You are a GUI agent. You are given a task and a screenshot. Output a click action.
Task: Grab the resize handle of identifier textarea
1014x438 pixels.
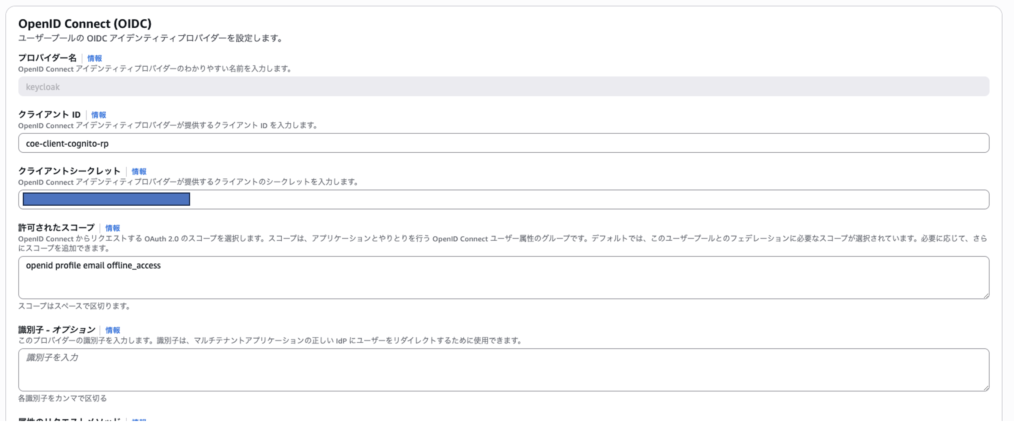pos(986,388)
